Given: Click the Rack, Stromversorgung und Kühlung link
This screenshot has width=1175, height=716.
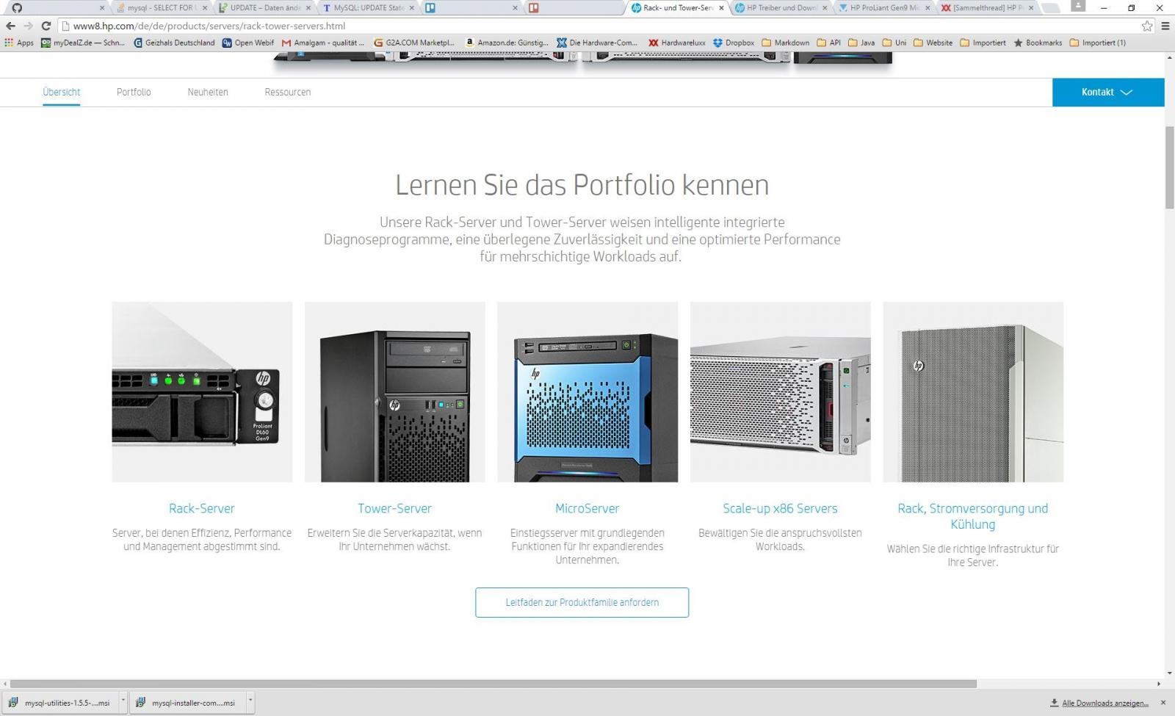Looking at the screenshot, I should 973,516.
